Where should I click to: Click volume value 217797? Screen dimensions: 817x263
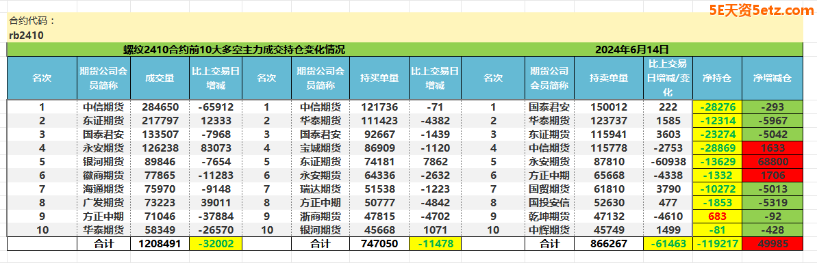(x=160, y=121)
